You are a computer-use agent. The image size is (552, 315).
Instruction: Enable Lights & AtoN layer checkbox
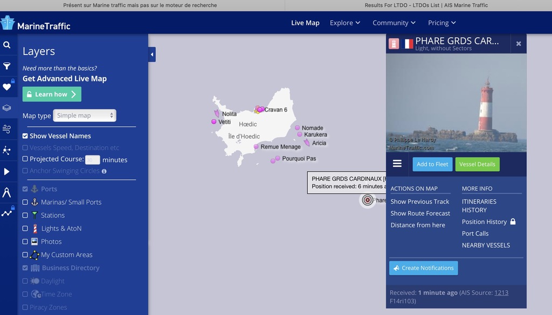click(x=25, y=228)
